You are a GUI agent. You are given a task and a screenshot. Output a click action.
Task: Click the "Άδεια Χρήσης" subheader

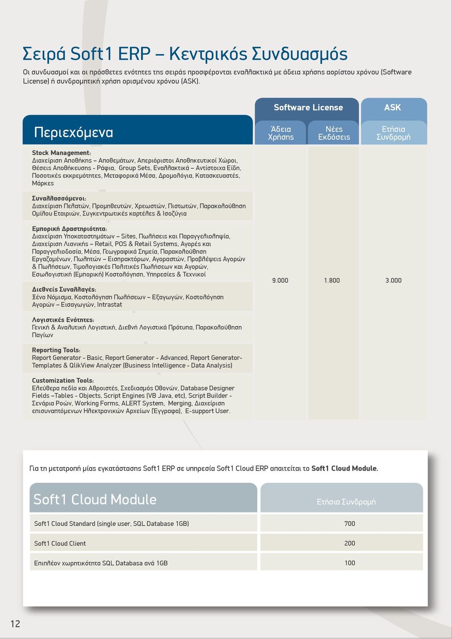(x=281, y=133)
